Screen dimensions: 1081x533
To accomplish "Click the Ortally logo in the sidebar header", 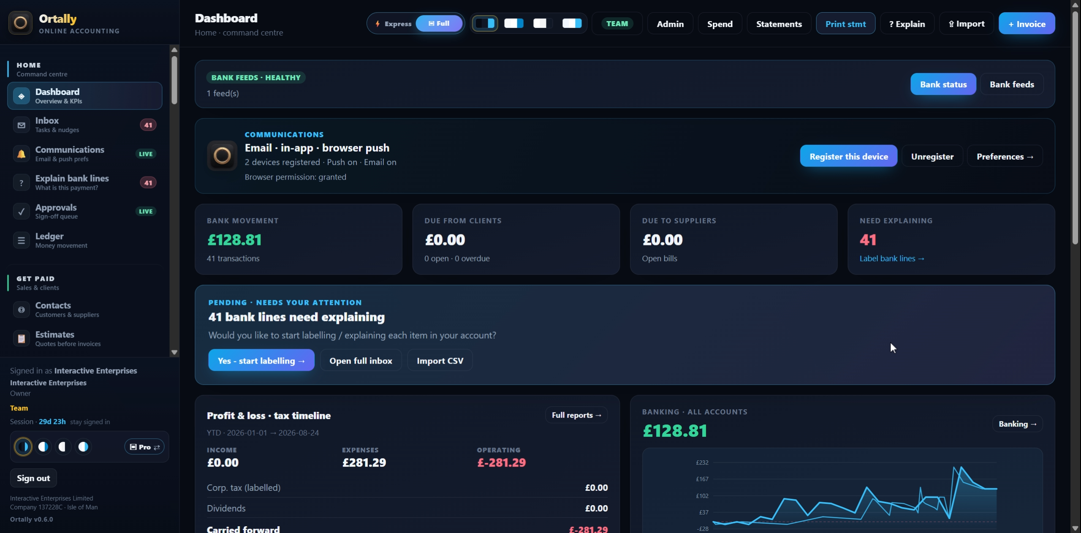I will point(20,23).
